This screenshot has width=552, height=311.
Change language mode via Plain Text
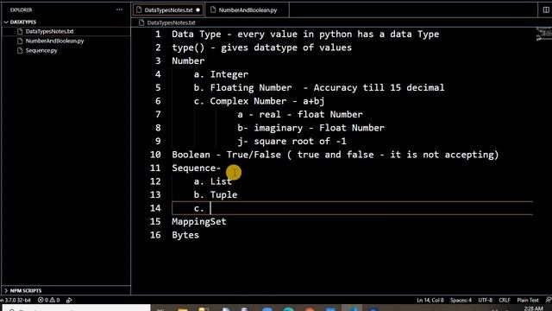[x=528, y=300]
